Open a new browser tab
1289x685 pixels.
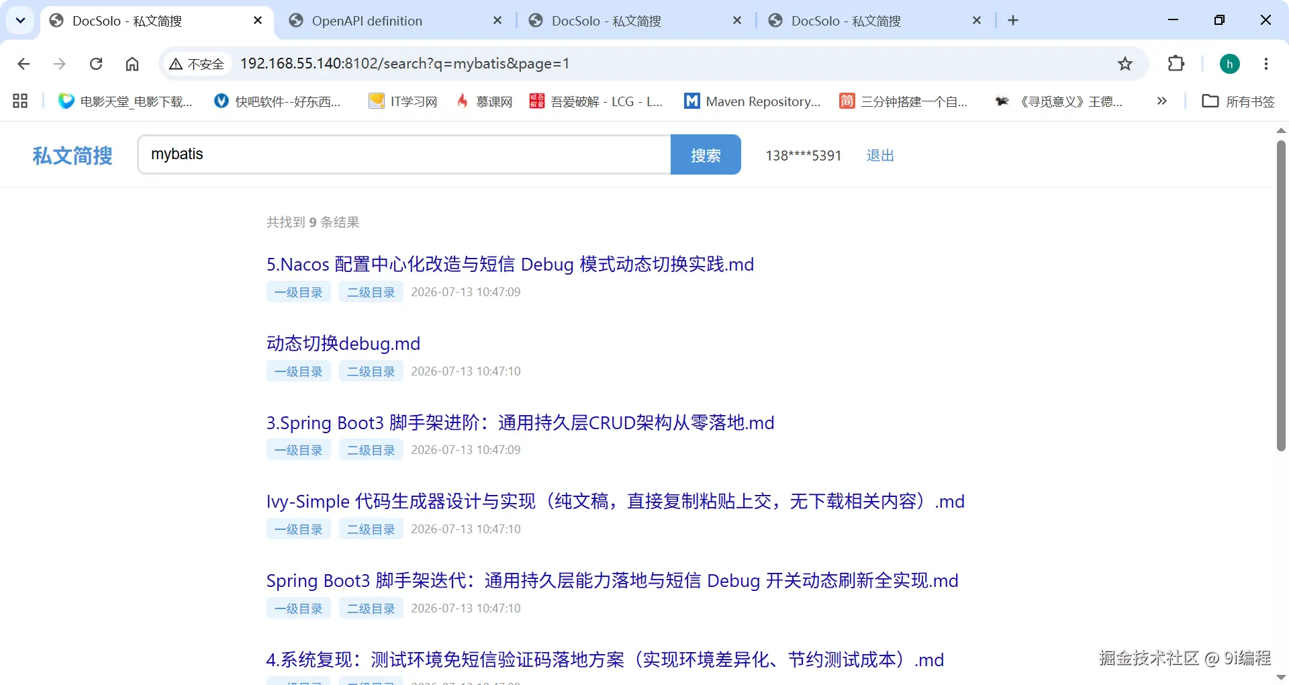click(1013, 21)
